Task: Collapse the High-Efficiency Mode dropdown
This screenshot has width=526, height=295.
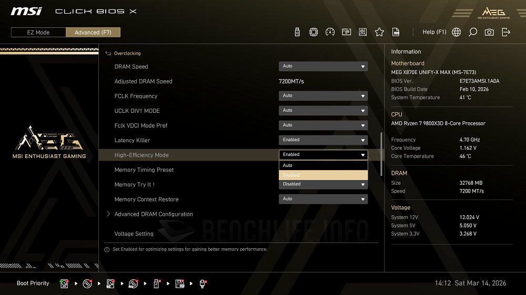Action: (x=323, y=155)
